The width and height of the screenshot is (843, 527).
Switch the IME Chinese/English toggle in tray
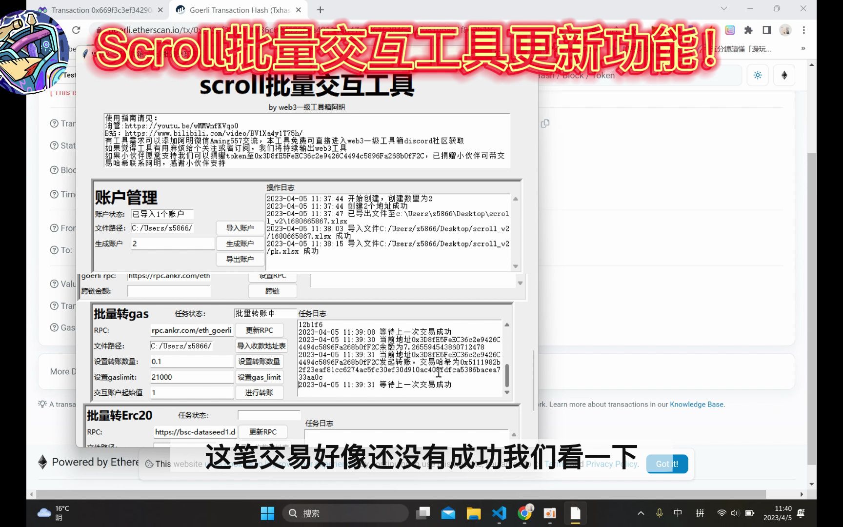[678, 513]
